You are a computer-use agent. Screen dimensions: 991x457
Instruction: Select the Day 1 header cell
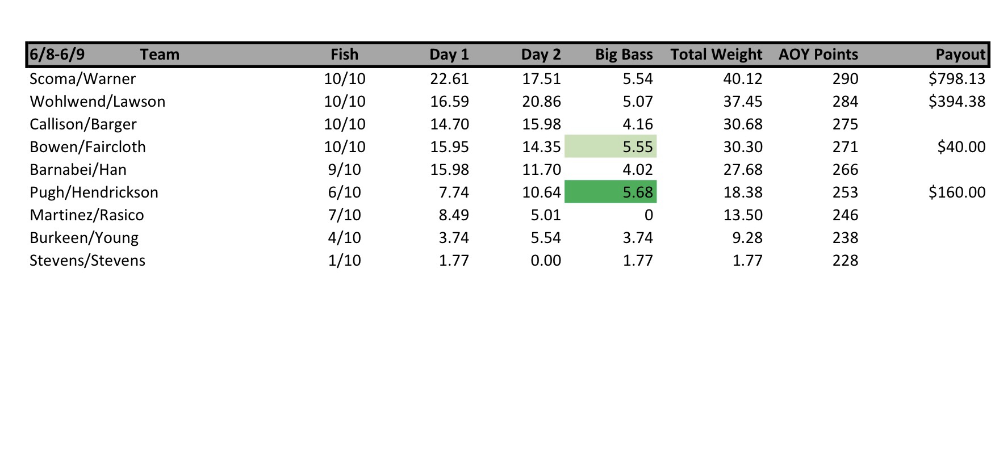(449, 54)
